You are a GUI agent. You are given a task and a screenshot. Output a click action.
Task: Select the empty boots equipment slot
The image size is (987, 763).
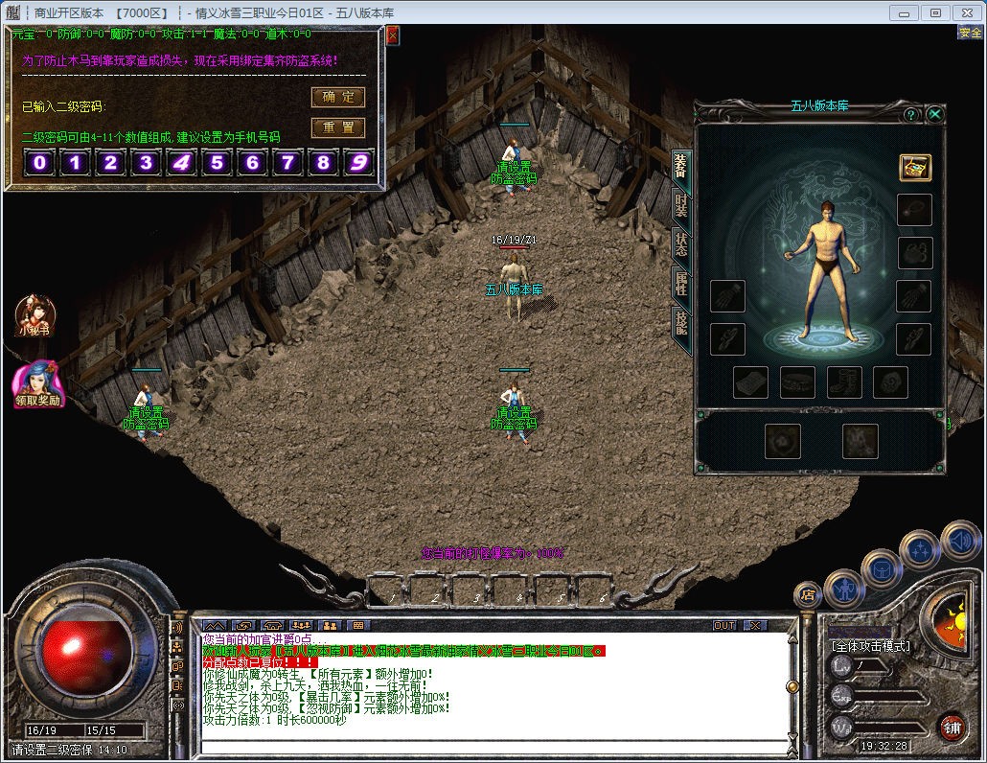[x=844, y=382]
